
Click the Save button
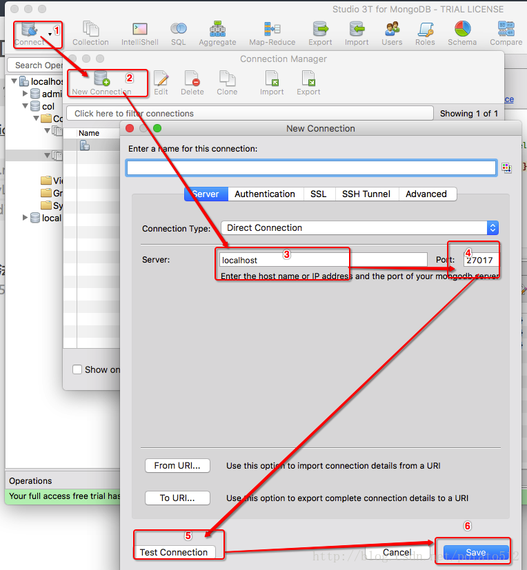(476, 552)
